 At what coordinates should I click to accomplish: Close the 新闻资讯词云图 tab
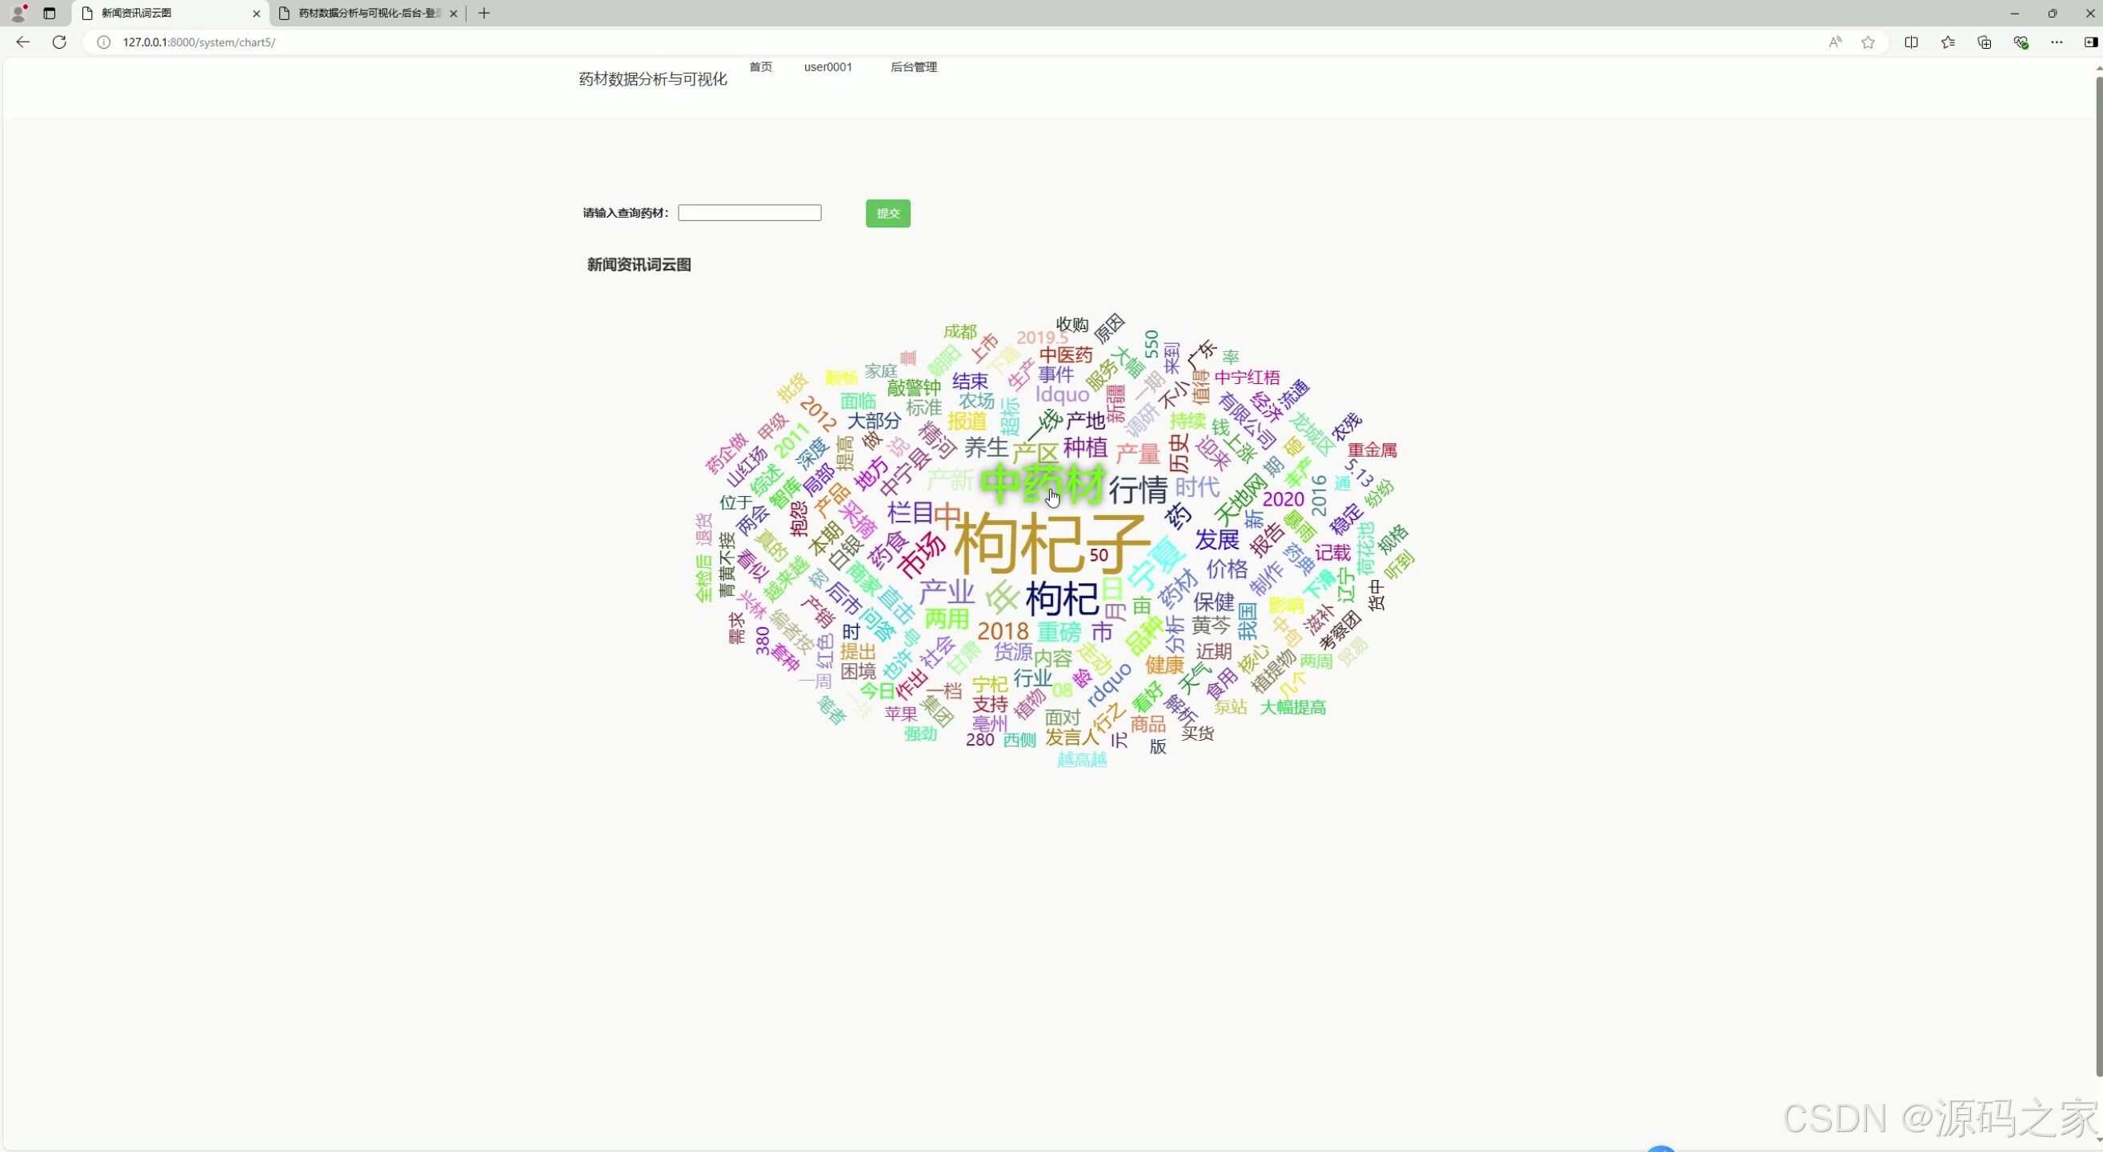[256, 13]
